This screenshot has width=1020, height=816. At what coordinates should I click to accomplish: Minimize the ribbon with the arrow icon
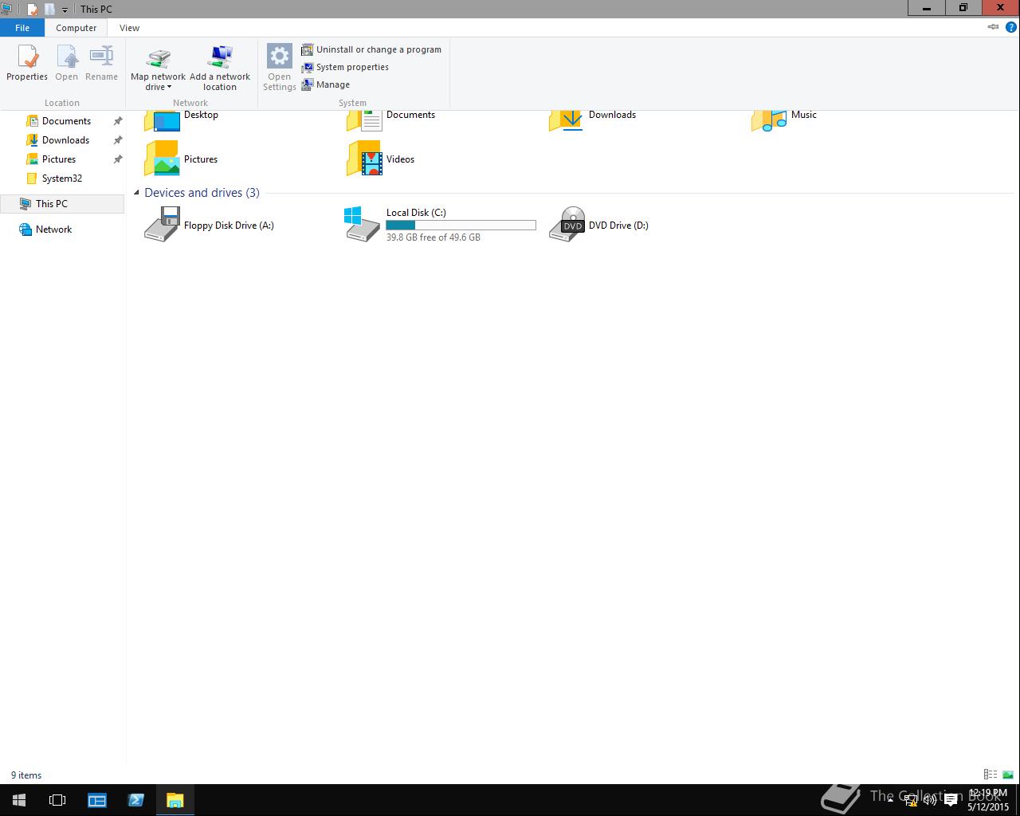click(993, 27)
